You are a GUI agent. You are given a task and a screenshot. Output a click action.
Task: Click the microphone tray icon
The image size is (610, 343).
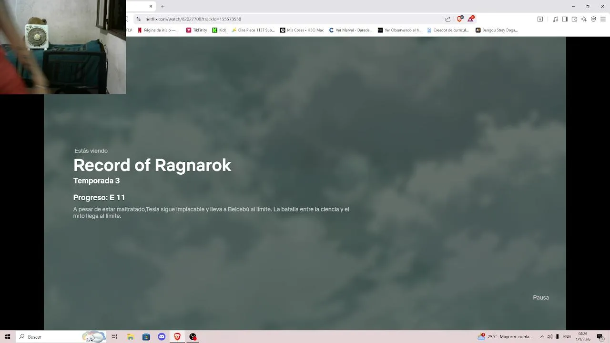(557, 337)
